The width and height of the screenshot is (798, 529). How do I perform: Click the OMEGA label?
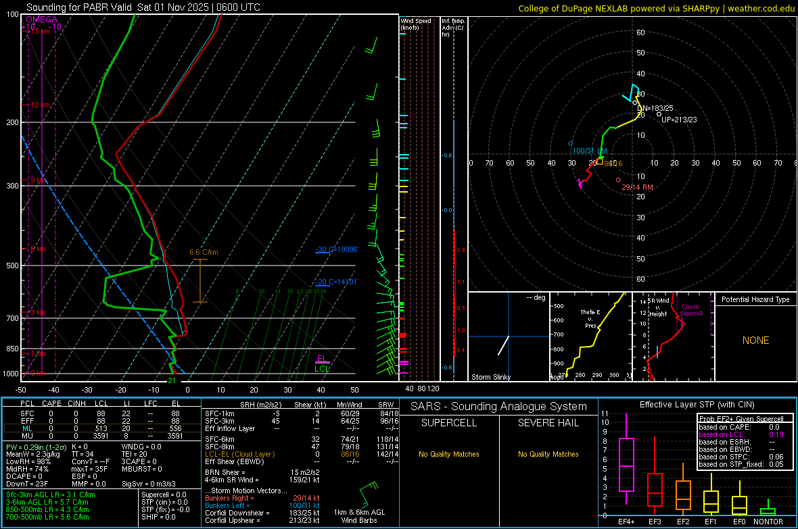tap(41, 20)
